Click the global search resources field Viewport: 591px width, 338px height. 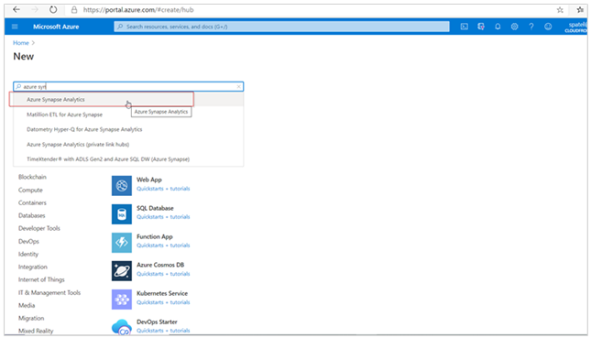tap(281, 27)
